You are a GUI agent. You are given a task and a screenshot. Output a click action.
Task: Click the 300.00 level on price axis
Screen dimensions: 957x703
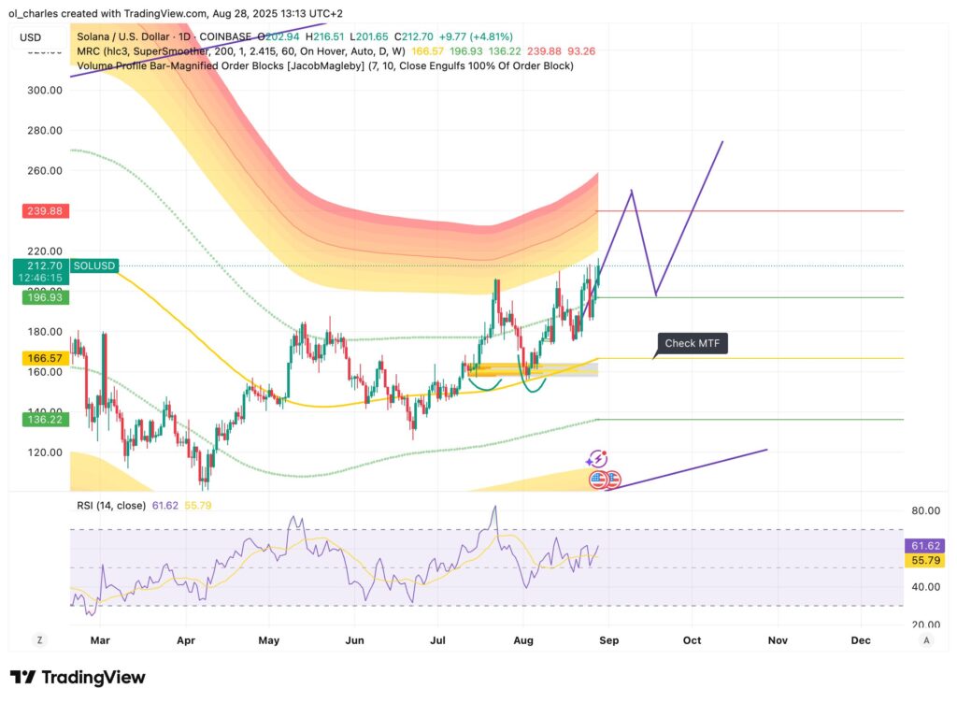click(45, 91)
